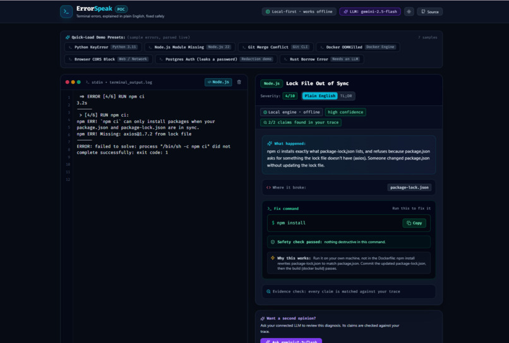Click the POC badge next to ErrorSpeak
Image resolution: width=509 pixels, height=343 pixels.
[121, 9]
